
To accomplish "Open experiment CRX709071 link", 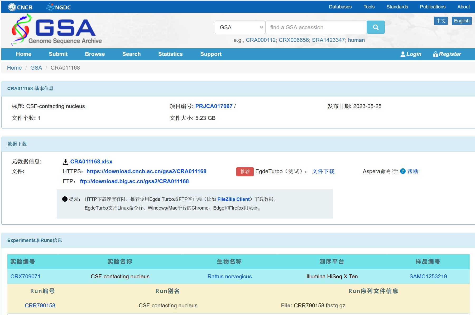I will (x=25, y=277).
